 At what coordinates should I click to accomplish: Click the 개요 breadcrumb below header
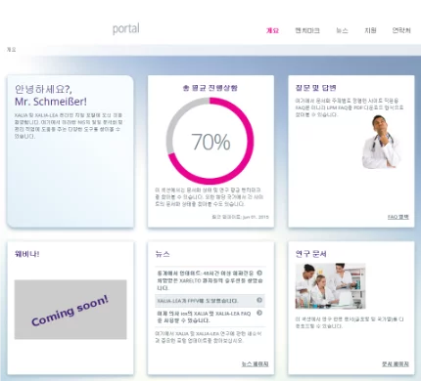(11, 50)
